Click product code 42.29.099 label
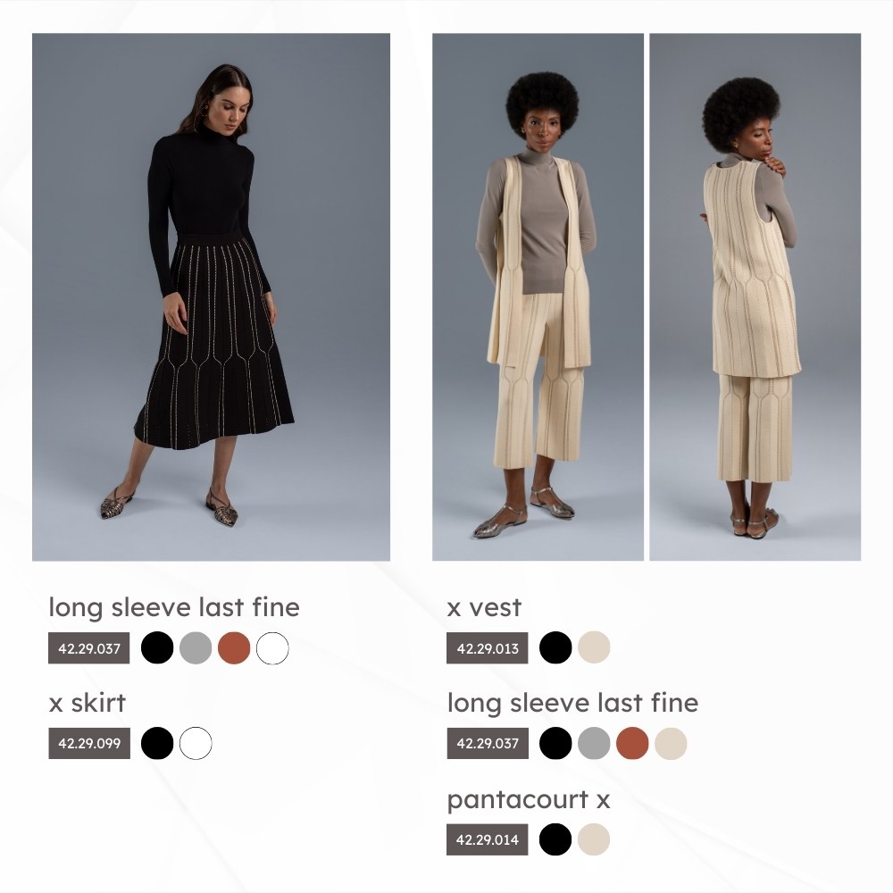893x893 pixels. tap(89, 743)
